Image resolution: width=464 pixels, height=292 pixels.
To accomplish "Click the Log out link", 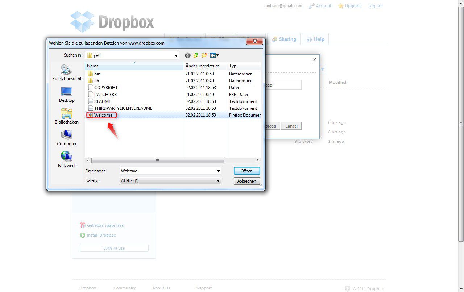I will [x=376, y=6].
